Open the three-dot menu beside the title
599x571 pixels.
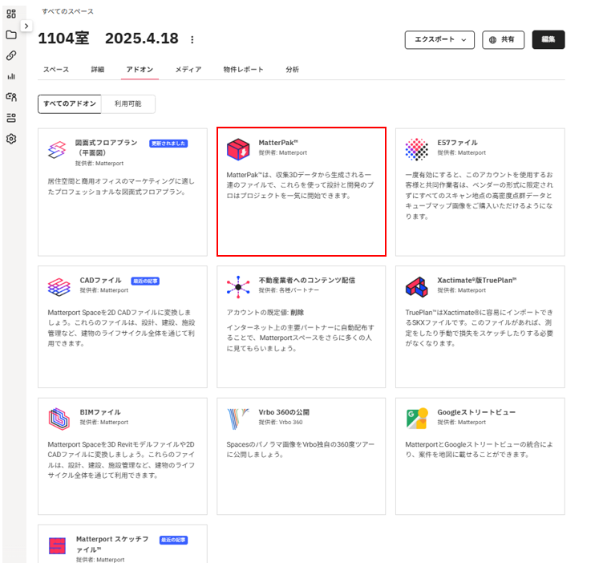tap(192, 39)
